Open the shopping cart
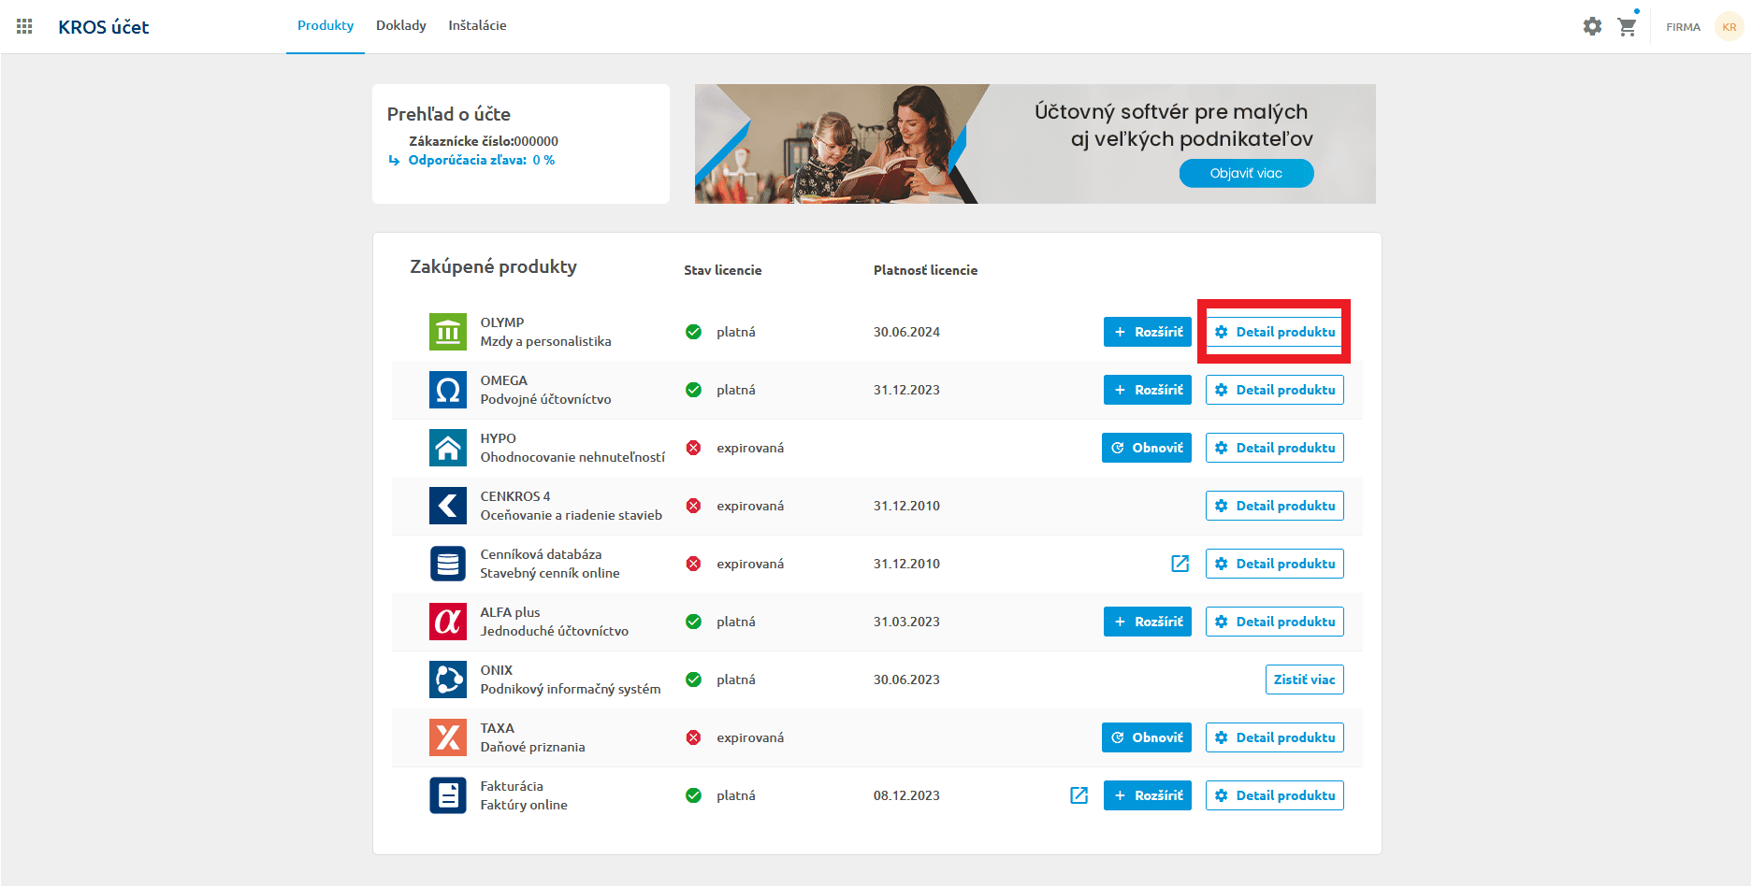1752x887 pixels. pos(1628,26)
